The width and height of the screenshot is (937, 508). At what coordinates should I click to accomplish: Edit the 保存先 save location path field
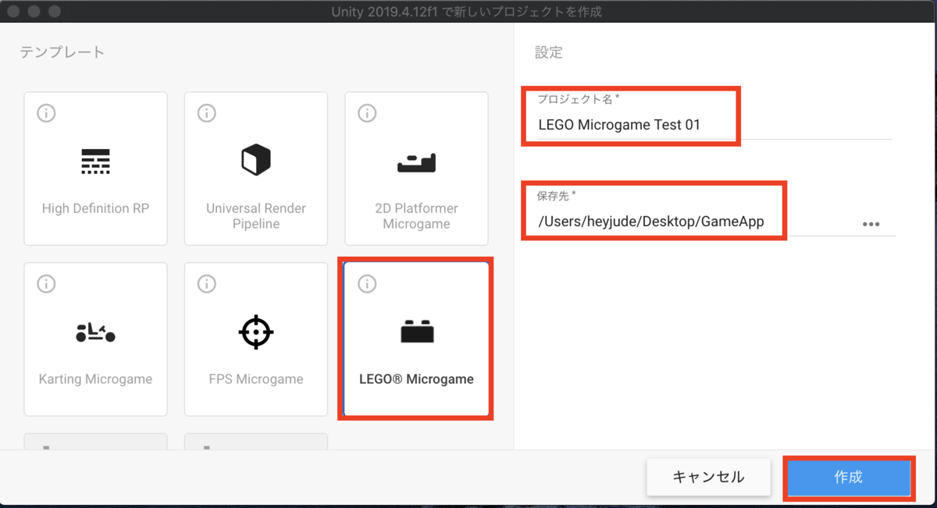click(695, 222)
